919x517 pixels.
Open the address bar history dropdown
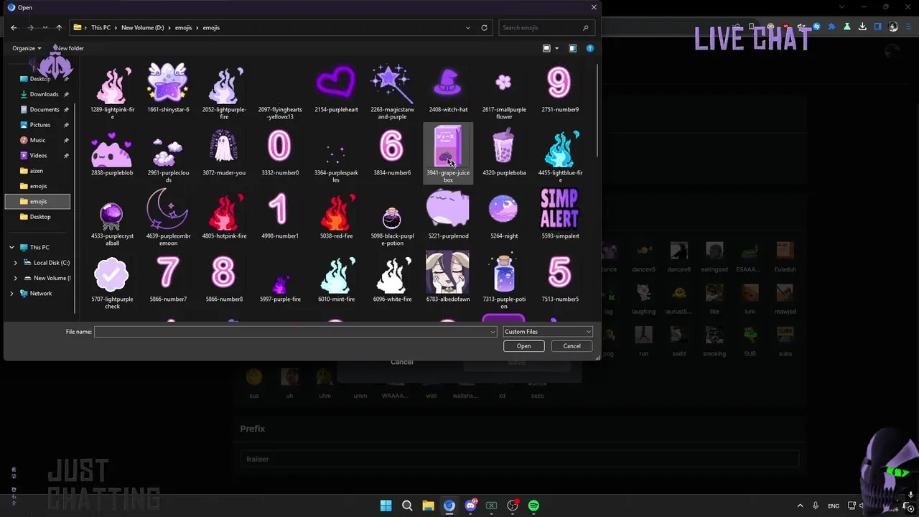click(x=468, y=27)
